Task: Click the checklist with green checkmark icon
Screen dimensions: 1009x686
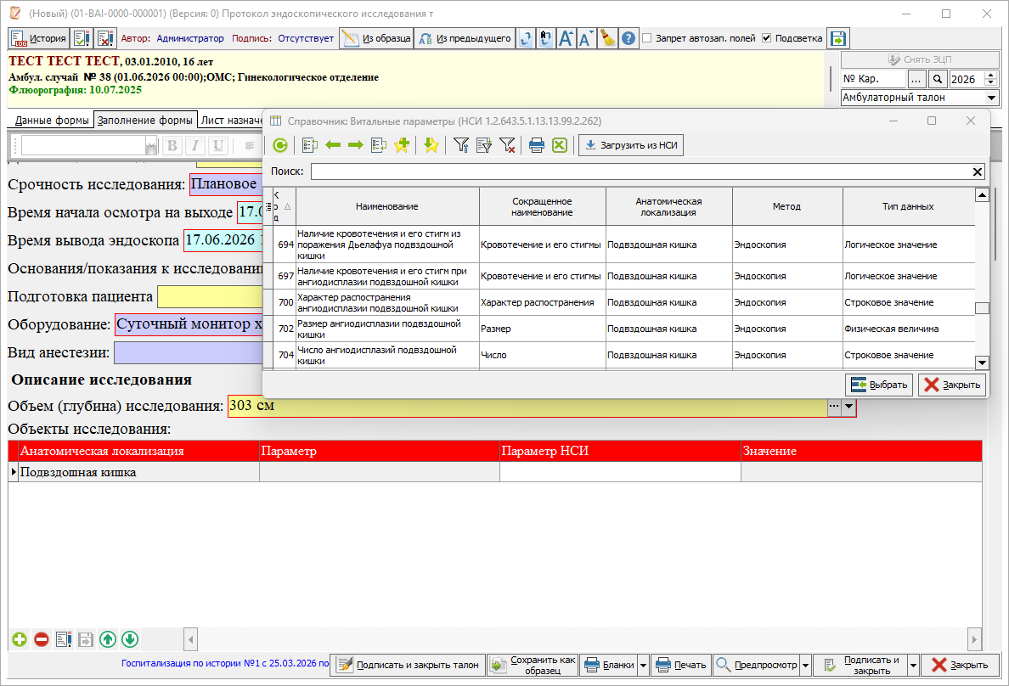Action: pos(82,38)
